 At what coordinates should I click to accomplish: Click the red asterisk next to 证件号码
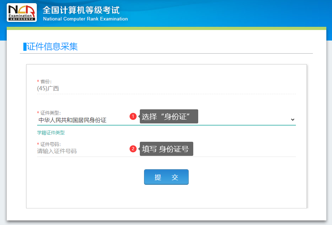tap(38, 144)
